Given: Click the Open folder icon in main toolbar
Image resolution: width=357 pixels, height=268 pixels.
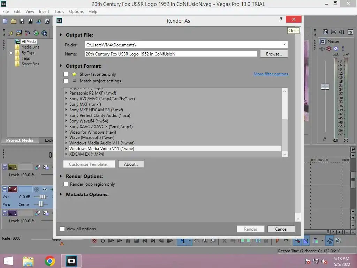Looking at the screenshot, I should point(14,21).
